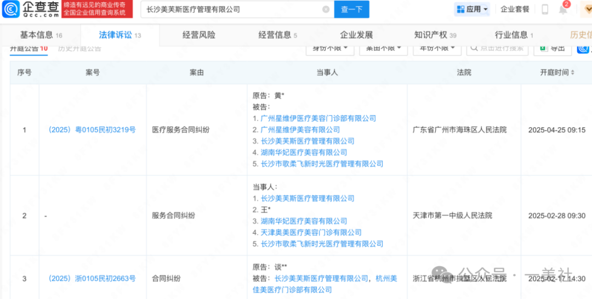Open 长沙市歌柔飞新时光医疗管理有限公司 in row 2
This screenshot has width=592, height=299.
[x=322, y=244]
